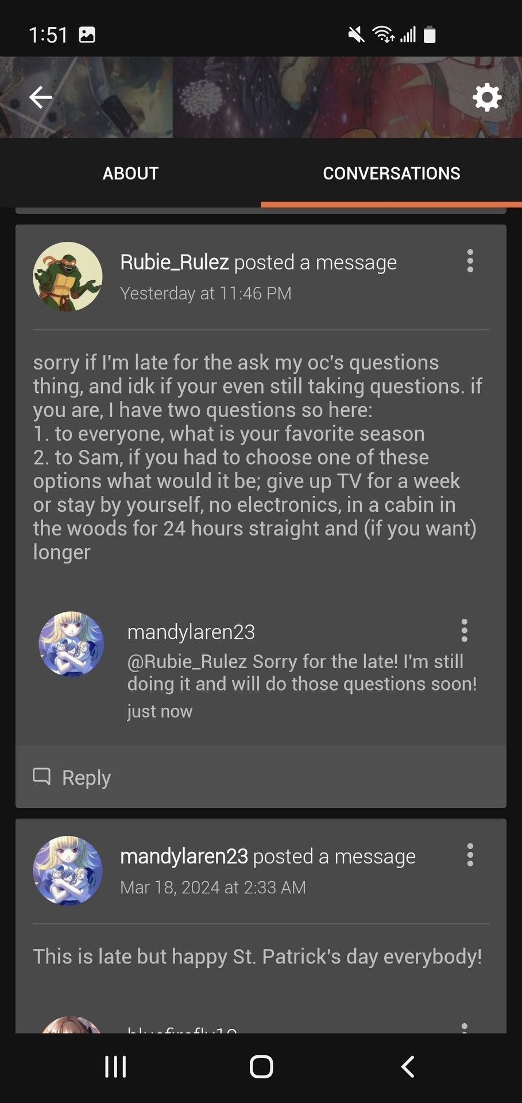Tap the profile banner image
This screenshot has width=522, height=1103.
coord(261,97)
